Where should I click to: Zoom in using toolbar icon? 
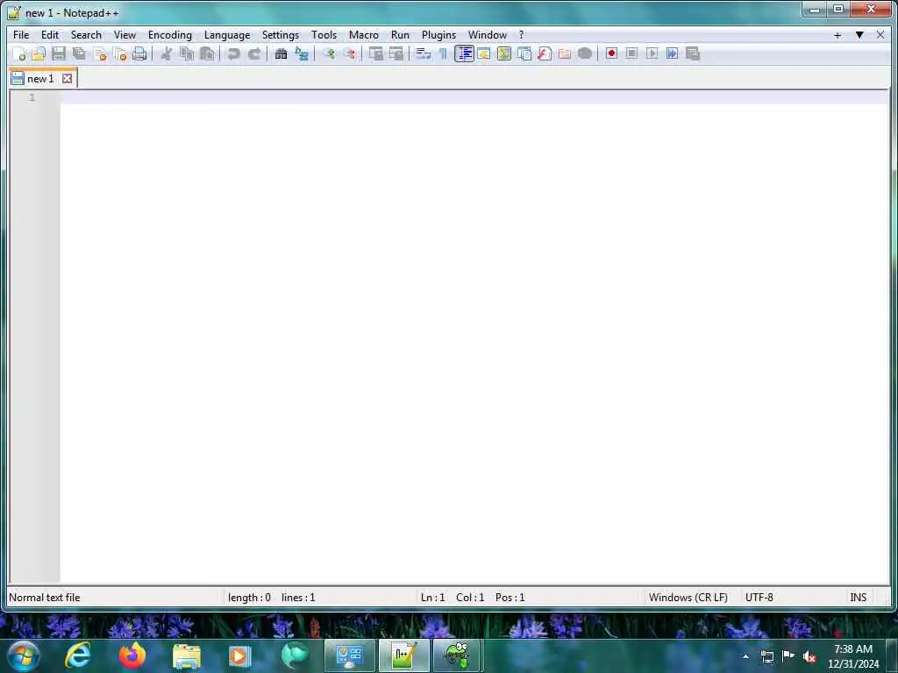pyautogui.click(x=329, y=53)
